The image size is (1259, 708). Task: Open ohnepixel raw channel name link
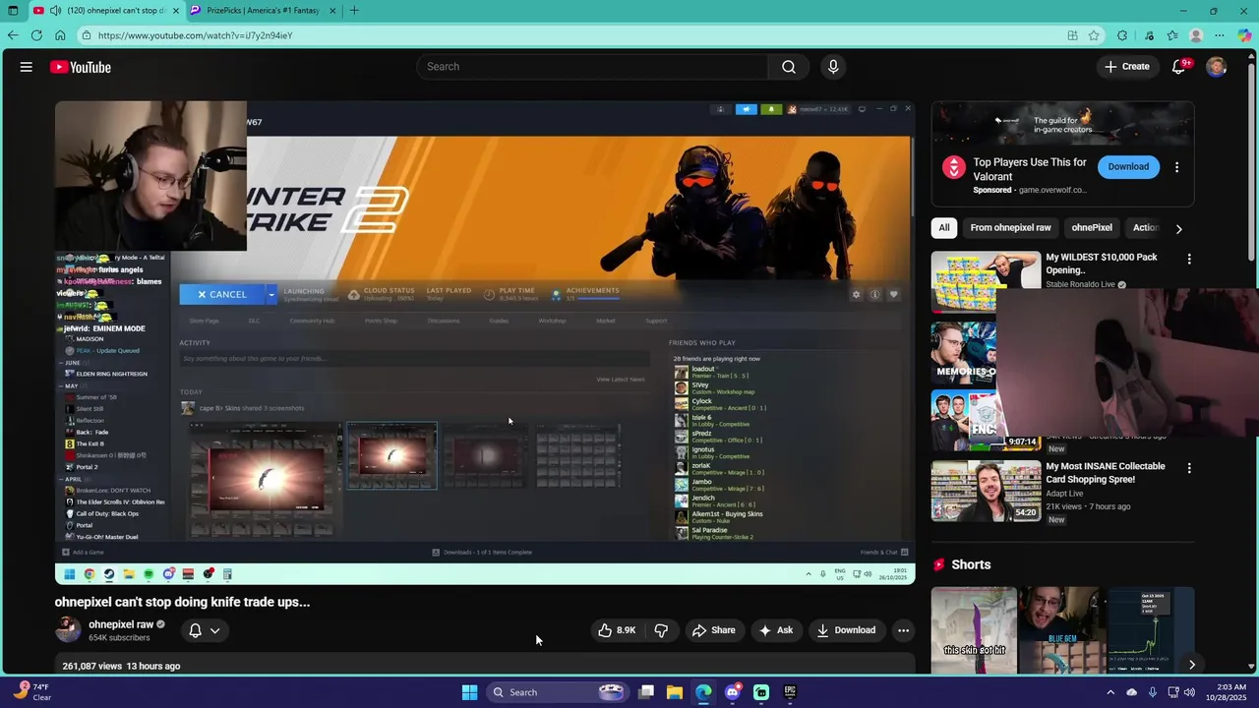(121, 624)
